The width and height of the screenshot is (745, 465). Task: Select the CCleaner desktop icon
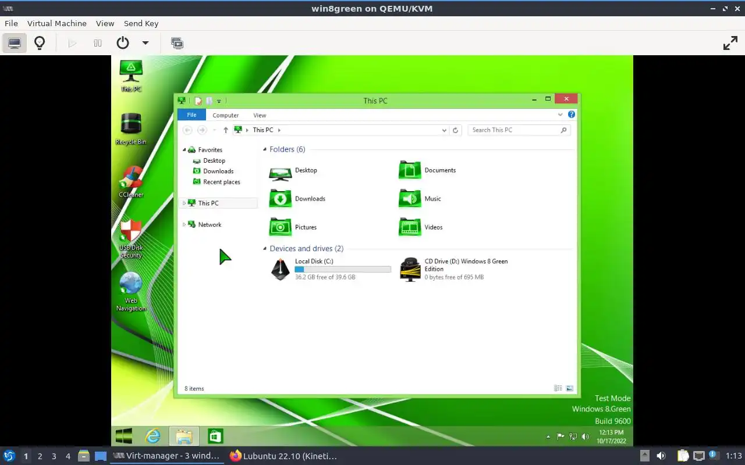(x=131, y=182)
